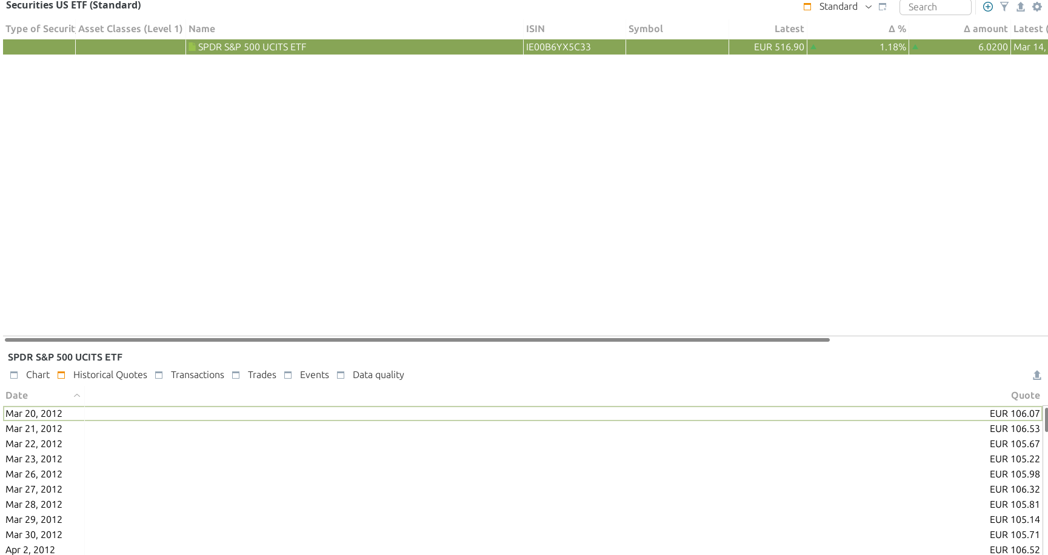Sort by Type of Security column header
This screenshot has height=555, width=1048.
39,28
